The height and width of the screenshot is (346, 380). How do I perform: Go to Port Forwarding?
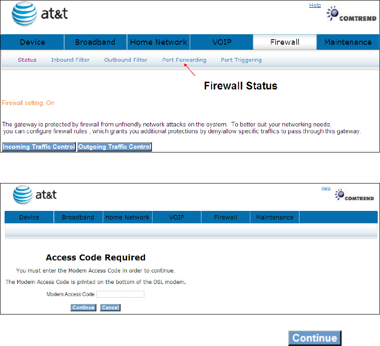184,60
